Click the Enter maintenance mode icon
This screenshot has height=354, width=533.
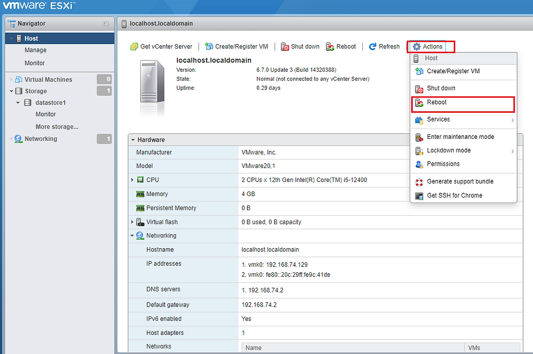[419, 137]
